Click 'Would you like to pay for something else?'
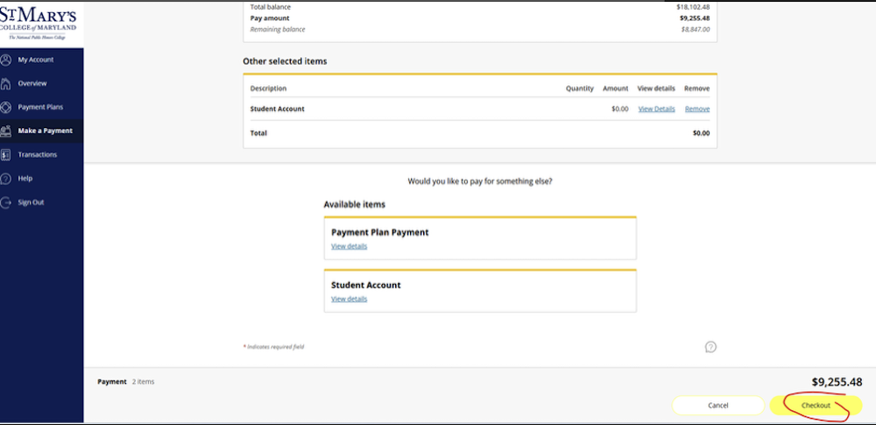 click(480, 181)
